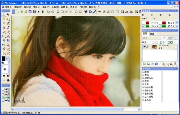Select the eyedropper color picker tool
This screenshot has height=115, width=180.
[x=8, y=27]
